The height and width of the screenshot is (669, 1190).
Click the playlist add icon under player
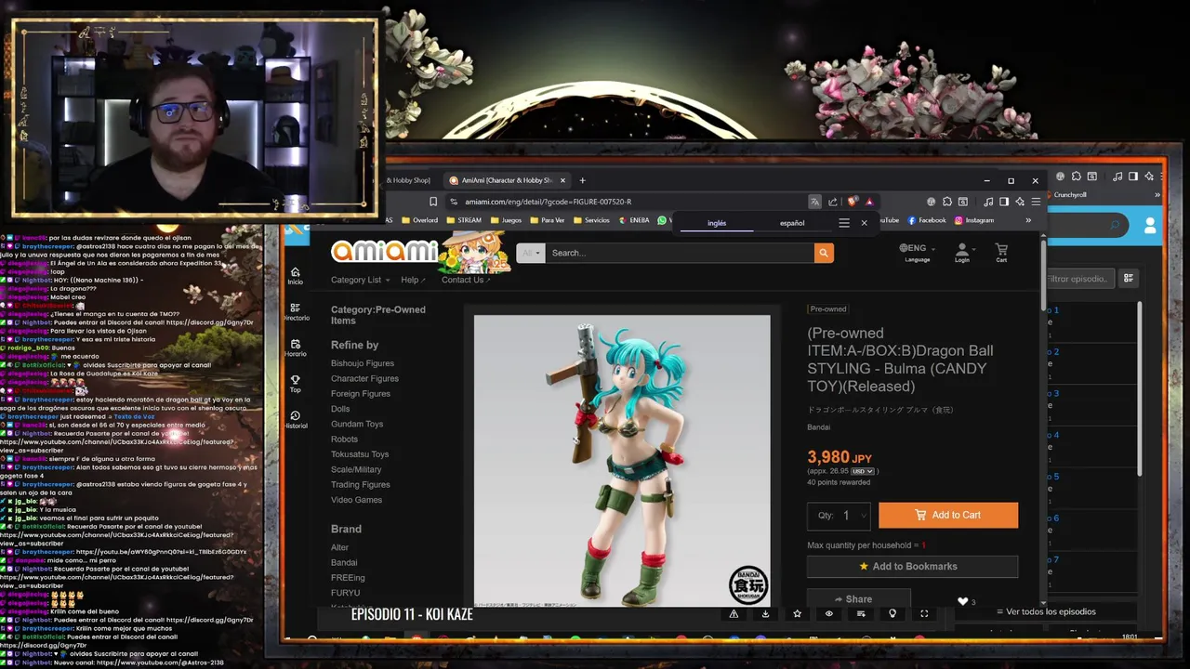(x=861, y=613)
